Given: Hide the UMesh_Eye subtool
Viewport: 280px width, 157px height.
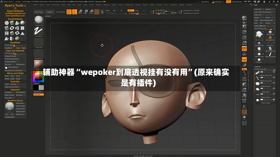Looking at the screenshot, I should point(274,89).
